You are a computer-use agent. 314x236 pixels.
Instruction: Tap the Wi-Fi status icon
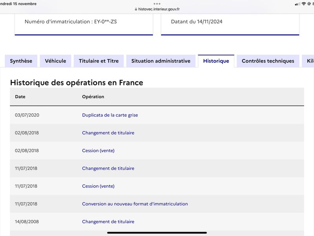(304, 4)
